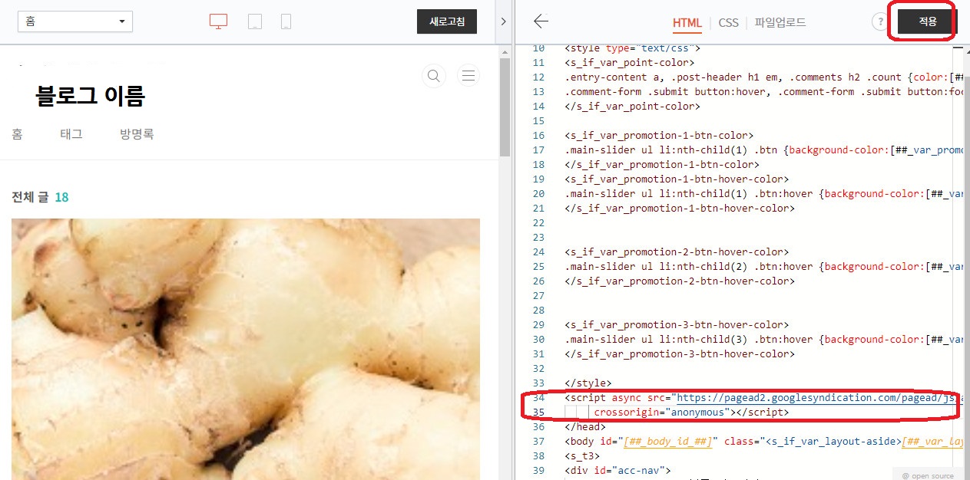Click line 25 nth-child(2) .btn:hover rule
This screenshot has width=970, height=480.
pyautogui.click(x=763, y=266)
